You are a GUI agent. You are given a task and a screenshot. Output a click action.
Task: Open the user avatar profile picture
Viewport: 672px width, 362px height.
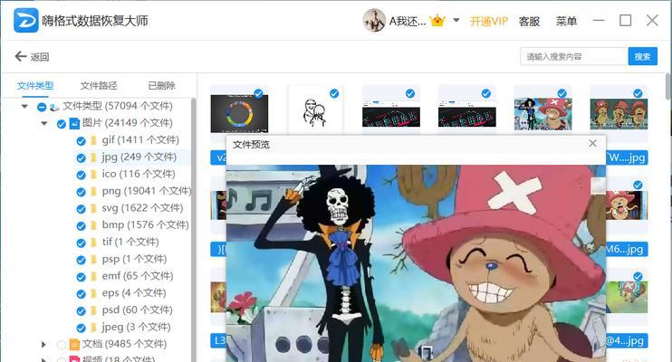tap(374, 20)
